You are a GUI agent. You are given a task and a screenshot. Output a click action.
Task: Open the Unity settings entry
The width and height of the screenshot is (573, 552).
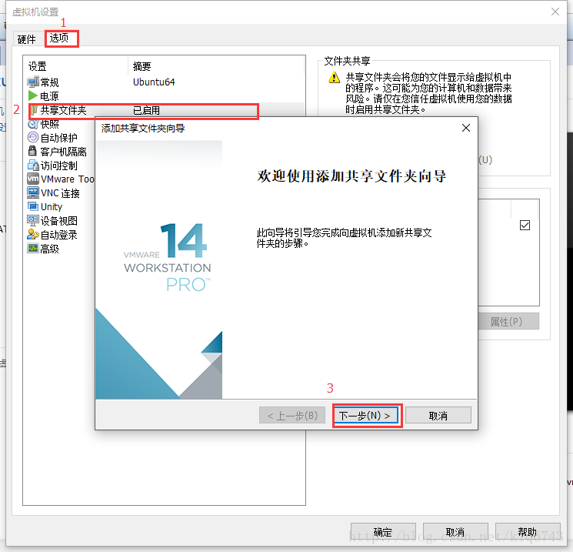(51, 207)
